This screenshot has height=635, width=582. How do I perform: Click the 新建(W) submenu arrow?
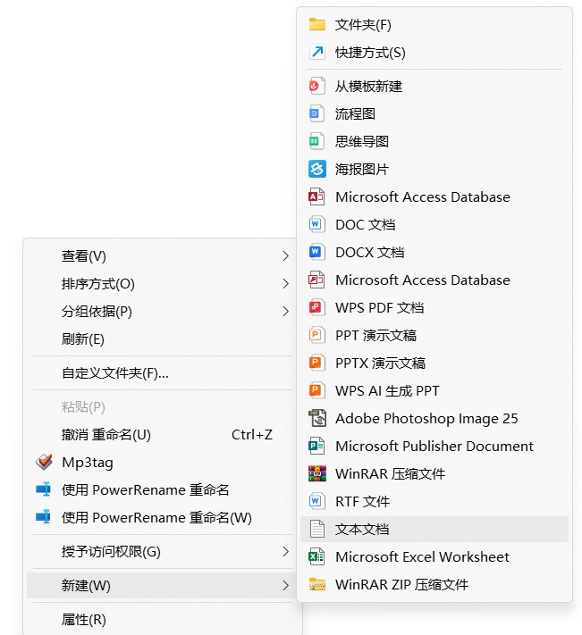(x=285, y=585)
